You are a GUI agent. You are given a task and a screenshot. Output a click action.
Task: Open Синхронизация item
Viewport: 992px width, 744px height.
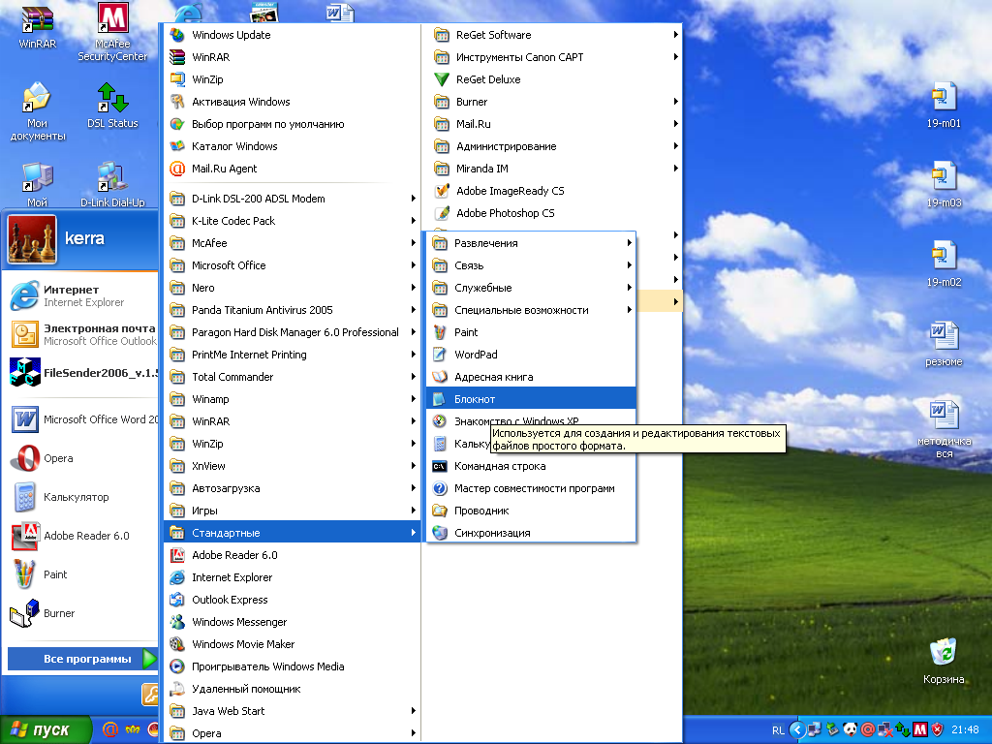click(x=531, y=533)
